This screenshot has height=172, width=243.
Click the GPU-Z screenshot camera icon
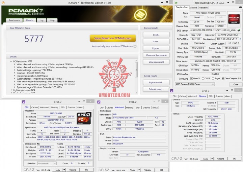click(240, 7)
